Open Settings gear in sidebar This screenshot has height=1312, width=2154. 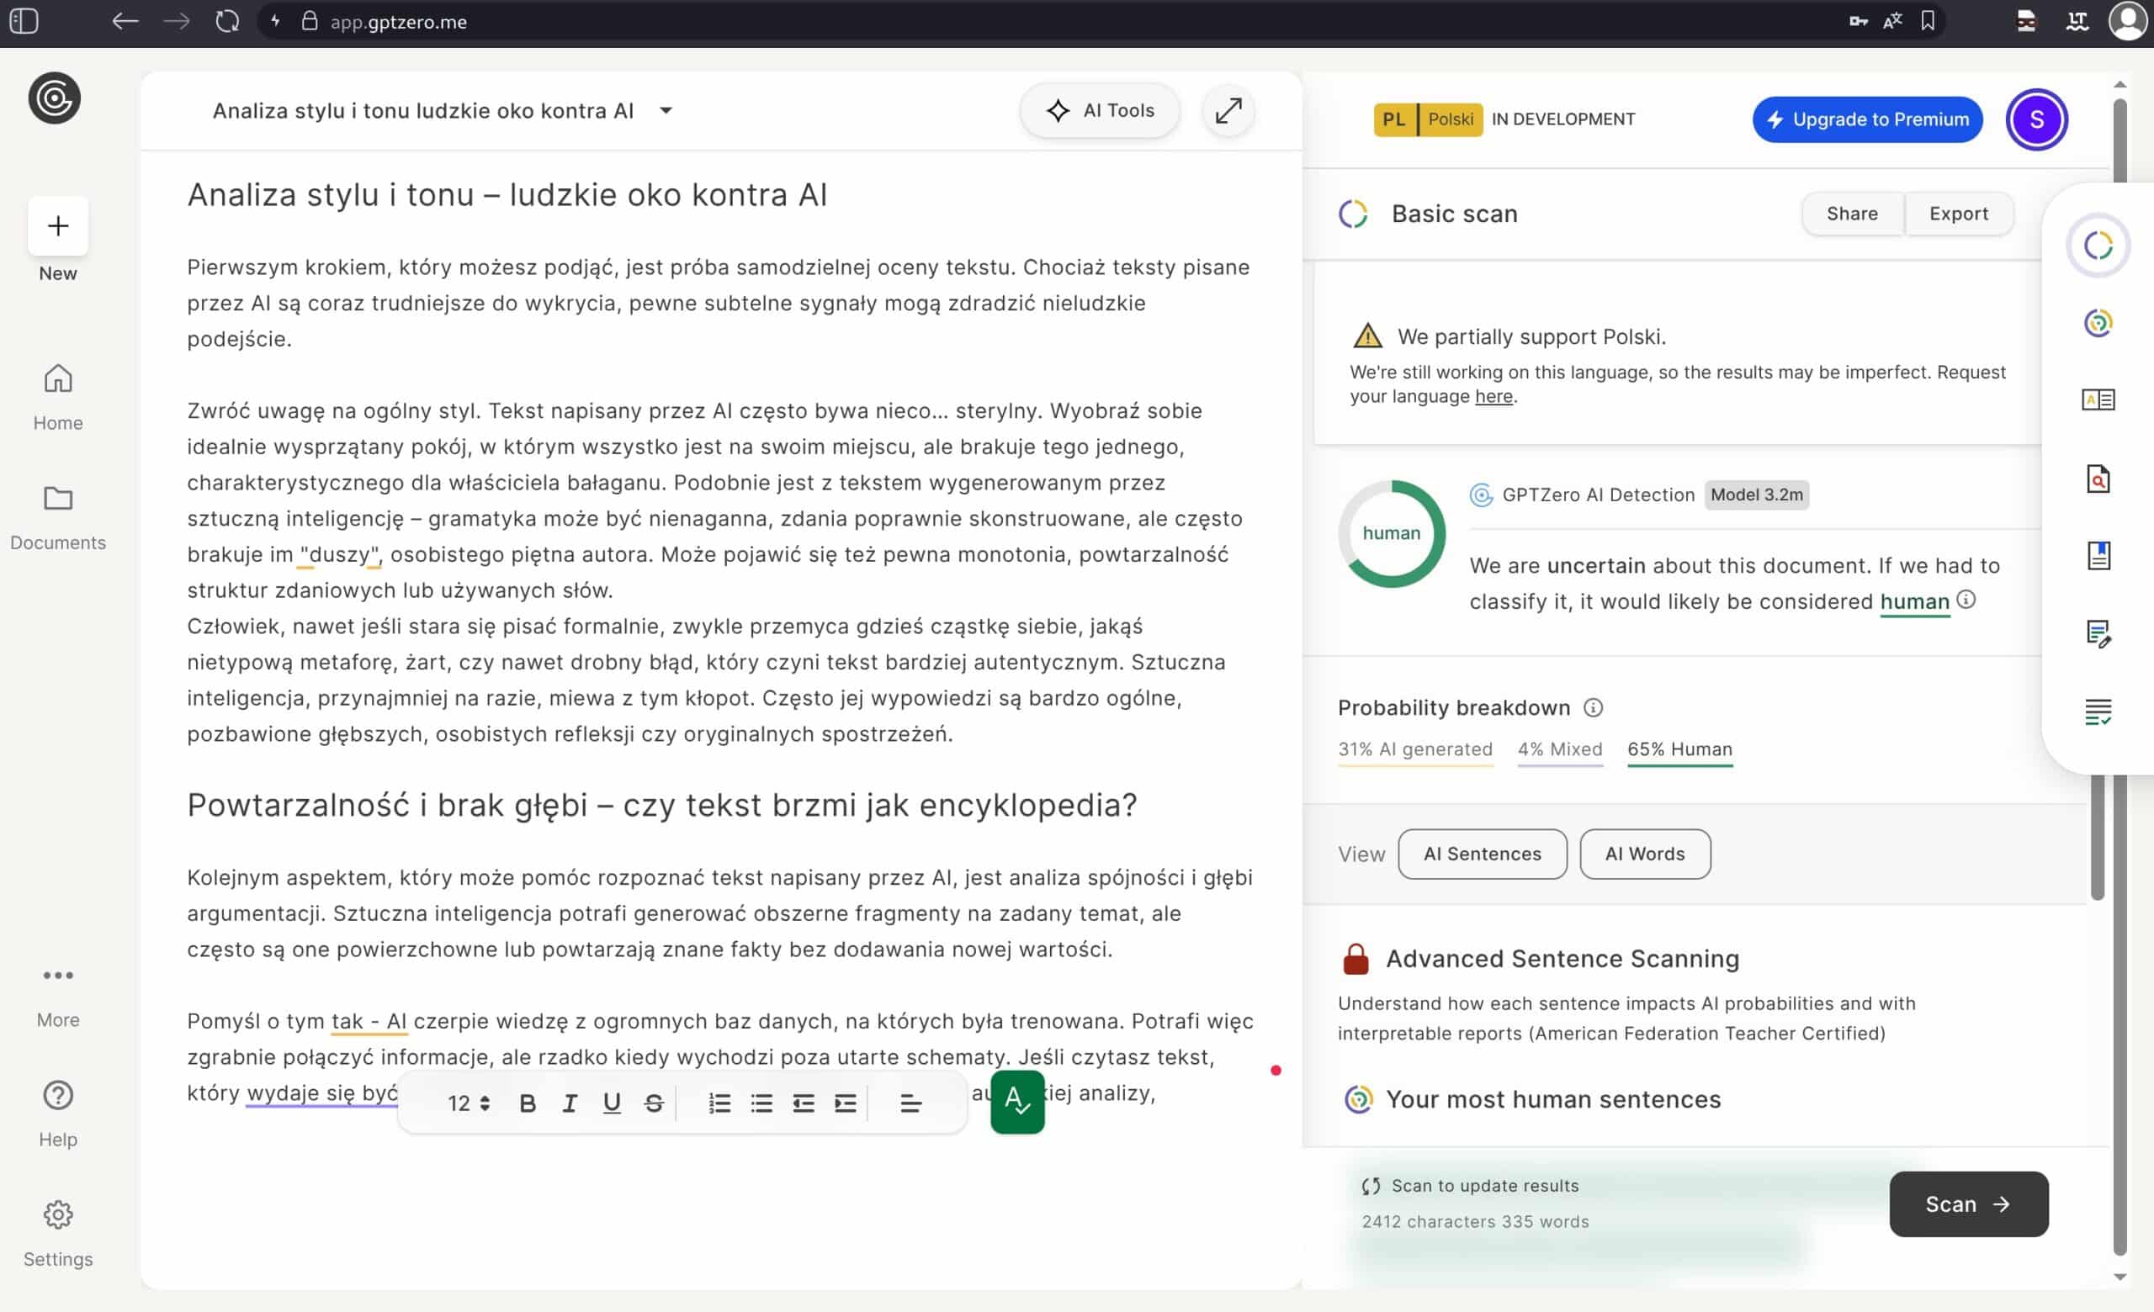point(58,1235)
